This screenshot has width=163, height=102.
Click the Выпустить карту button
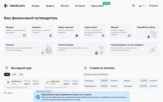coord(44,92)
